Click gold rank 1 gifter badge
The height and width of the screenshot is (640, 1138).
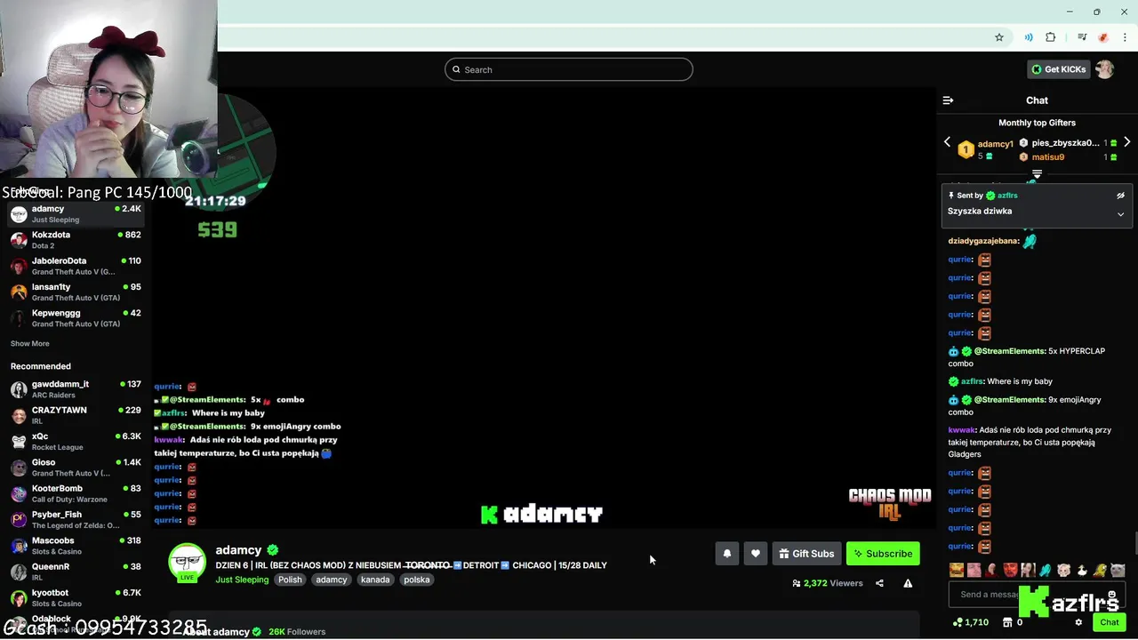tap(966, 149)
